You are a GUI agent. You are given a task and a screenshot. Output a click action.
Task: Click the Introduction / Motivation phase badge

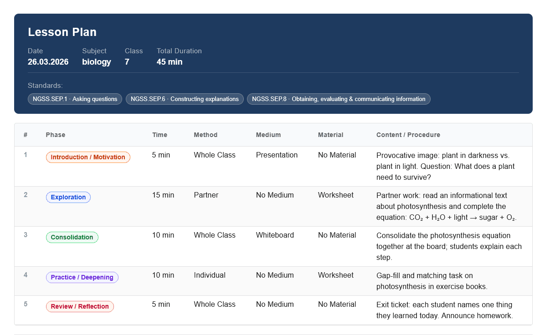[88, 157]
